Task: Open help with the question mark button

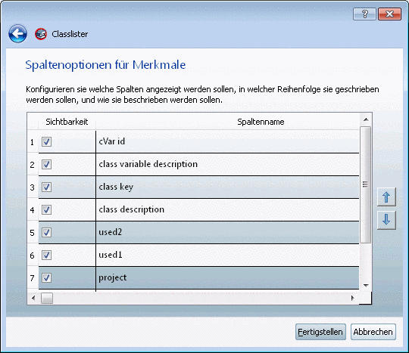Action: tap(364, 14)
